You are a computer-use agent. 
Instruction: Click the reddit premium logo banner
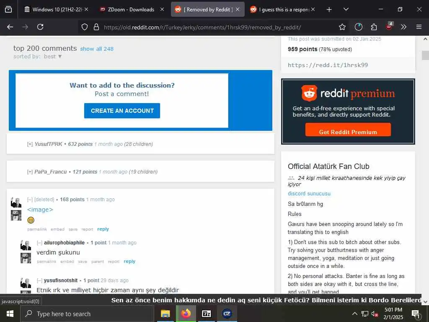click(348, 93)
